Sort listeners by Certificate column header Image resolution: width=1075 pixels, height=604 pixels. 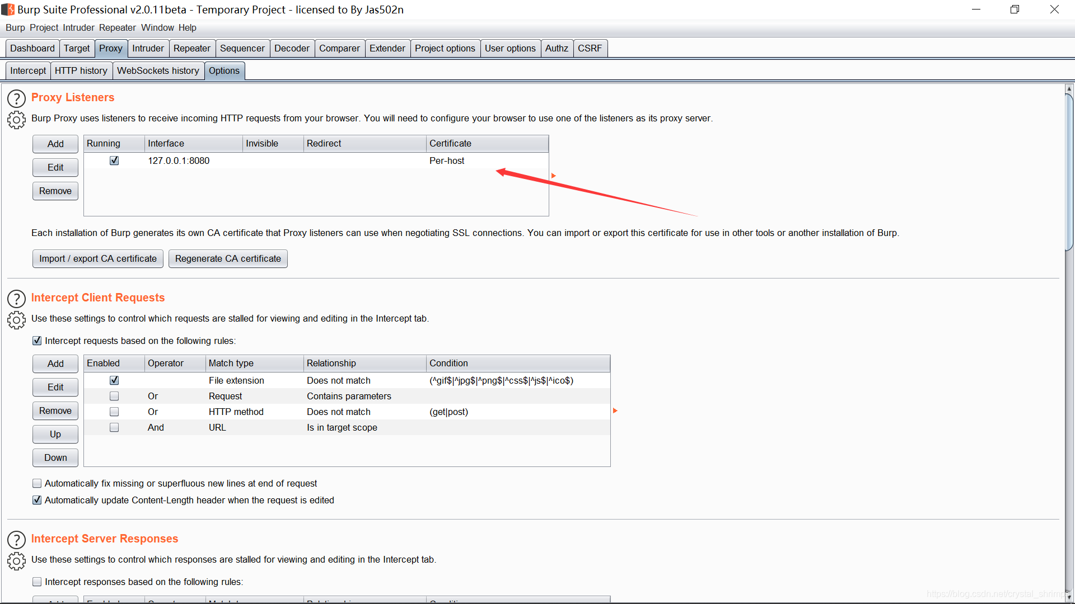(487, 143)
